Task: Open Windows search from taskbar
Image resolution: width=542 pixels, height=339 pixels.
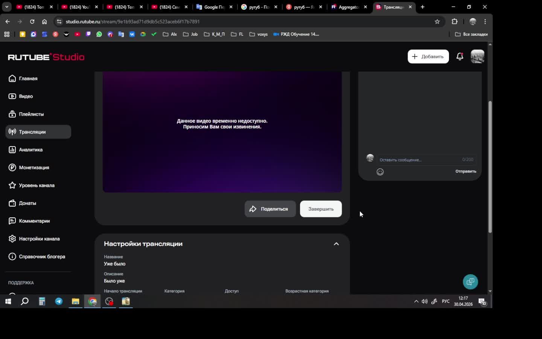Action: [25, 301]
